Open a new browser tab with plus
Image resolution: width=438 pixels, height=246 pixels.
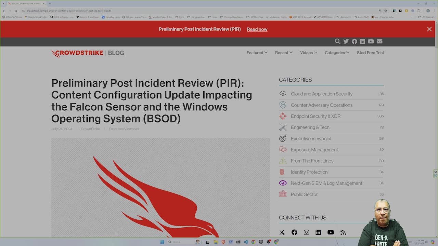click(50, 3)
